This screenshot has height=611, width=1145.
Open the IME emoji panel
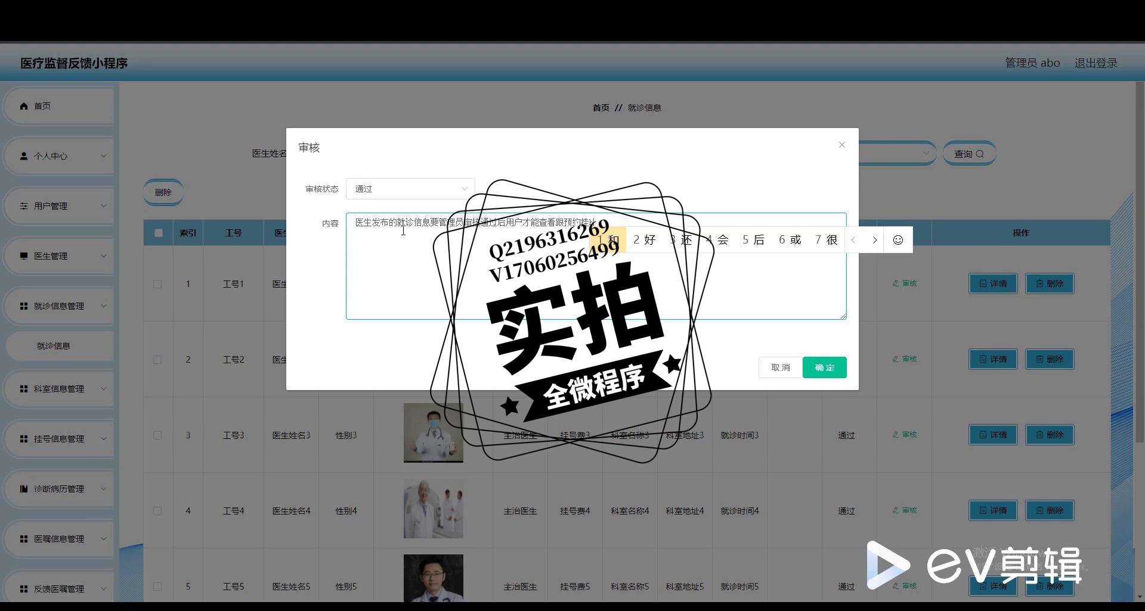point(898,240)
